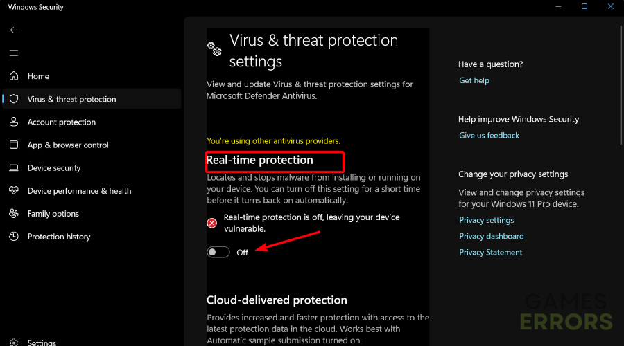Open the Privacy Statement link
The width and height of the screenshot is (624, 346).
click(491, 253)
